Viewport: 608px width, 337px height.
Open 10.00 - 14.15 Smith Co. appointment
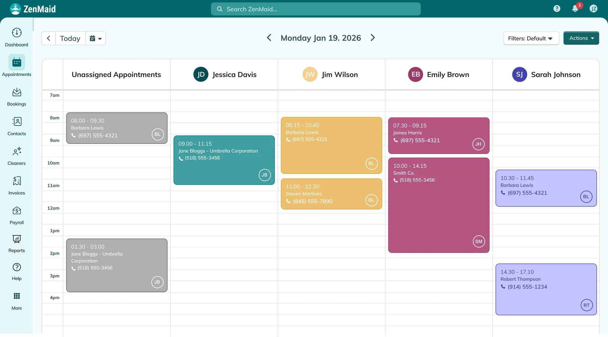point(439,205)
